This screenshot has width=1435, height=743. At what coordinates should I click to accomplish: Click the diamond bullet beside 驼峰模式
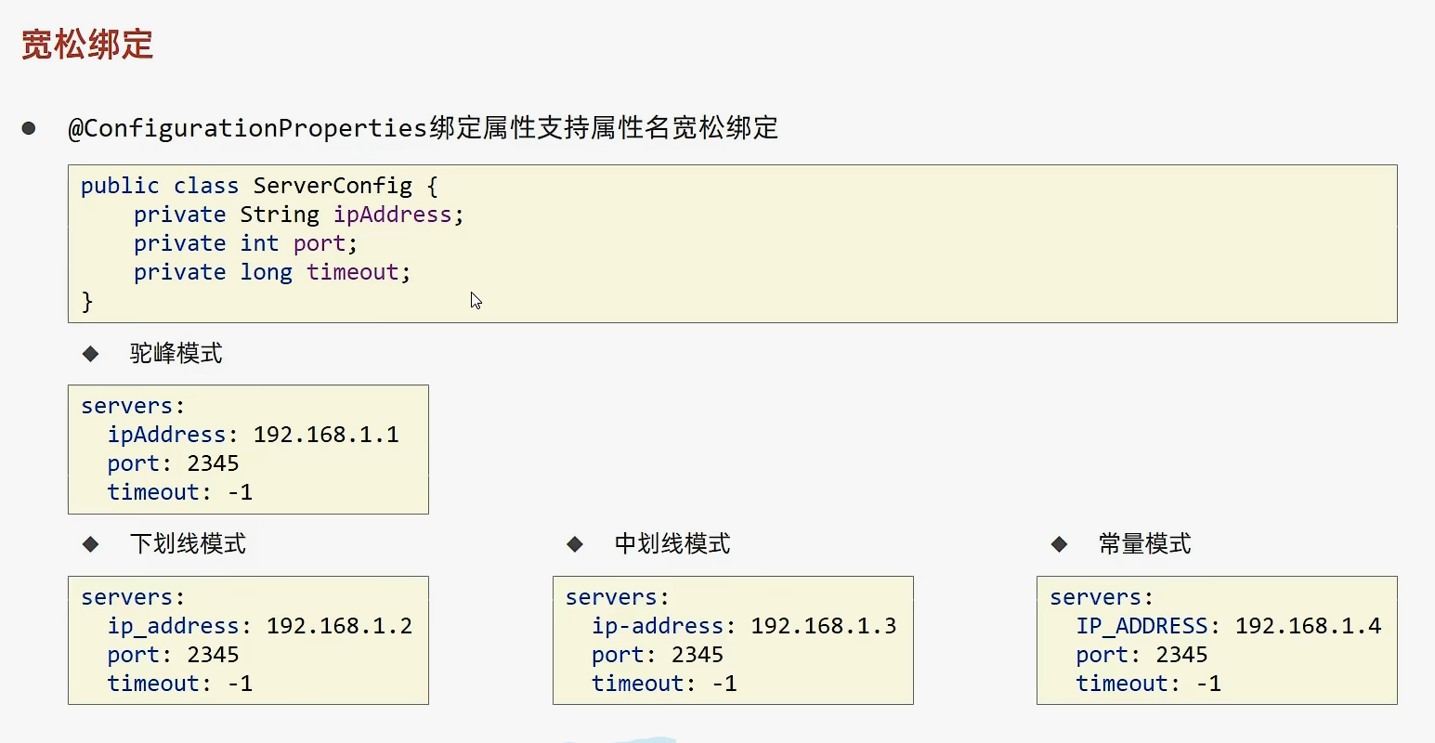coord(90,353)
